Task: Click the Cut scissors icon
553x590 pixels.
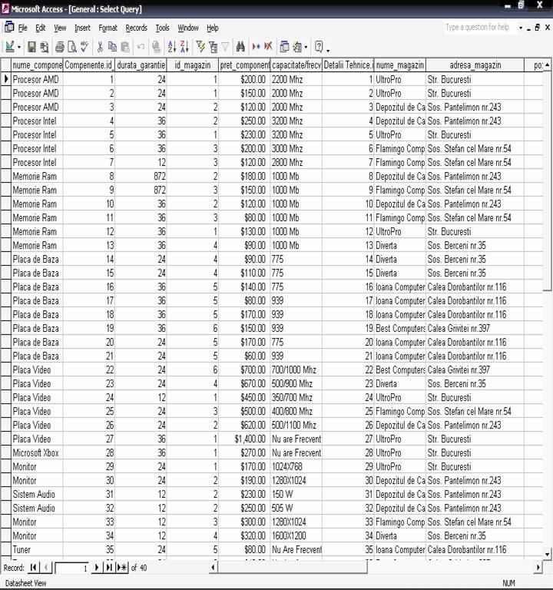Action: [100, 47]
